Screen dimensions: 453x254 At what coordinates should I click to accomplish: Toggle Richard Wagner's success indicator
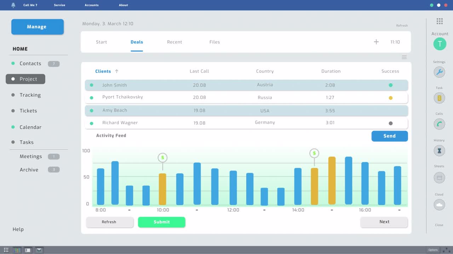pyautogui.click(x=390, y=122)
